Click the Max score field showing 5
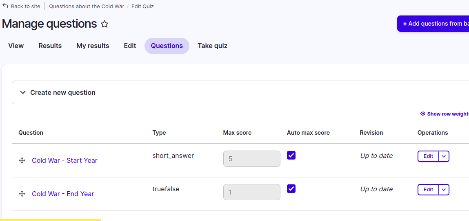 click(252, 159)
